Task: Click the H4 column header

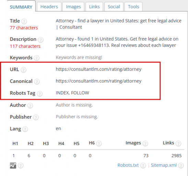Action: pyautogui.click(x=61, y=143)
